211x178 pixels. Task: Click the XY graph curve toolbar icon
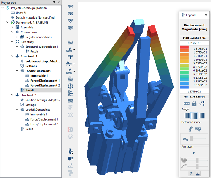pyautogui.click(x=70, y=166)
